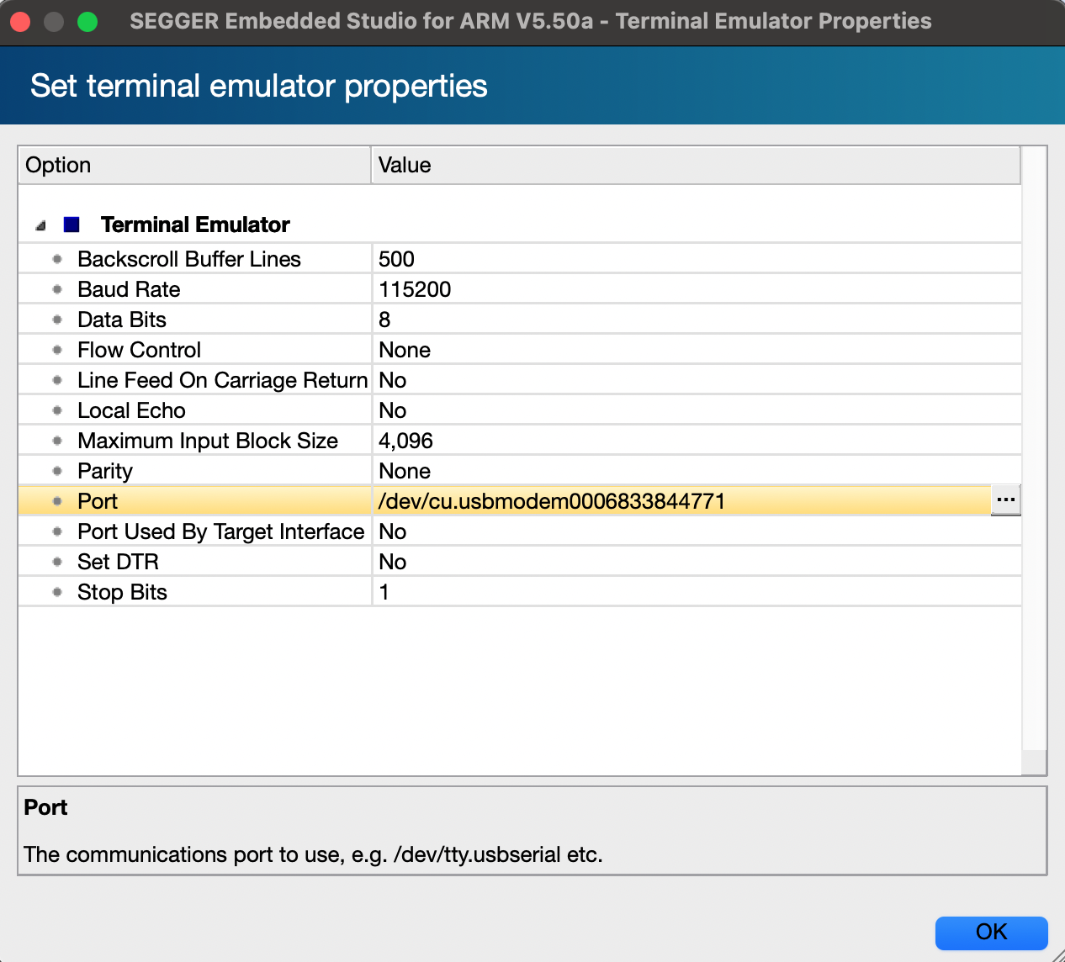Image resolution: width=1065 pixels, height=962 pixels.
Task: Click the bullet icon next to Data Bits
Action: (56, 319)
